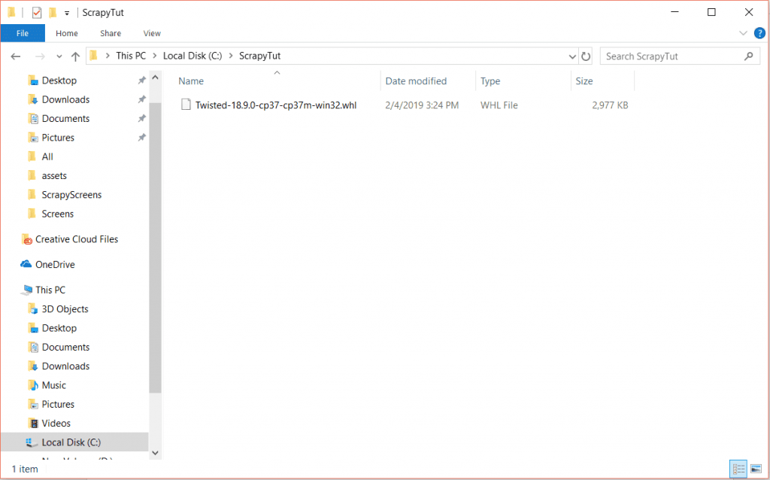Open address bar history dropdown
The image size is (770, 480).
572,56
